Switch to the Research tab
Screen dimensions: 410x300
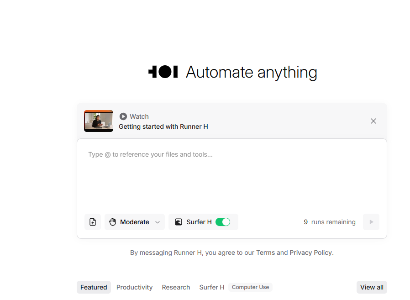click(176, 287)
